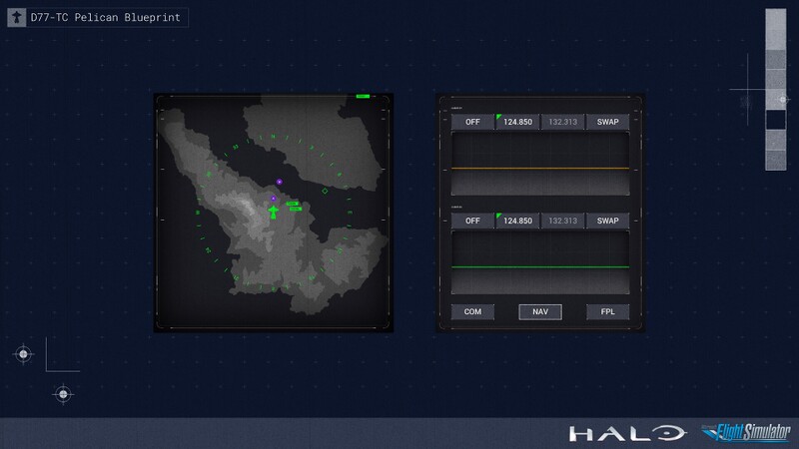This screenshot has width=799, height=449.
Task: Click the Halo logo
Action: pos(627,433)
